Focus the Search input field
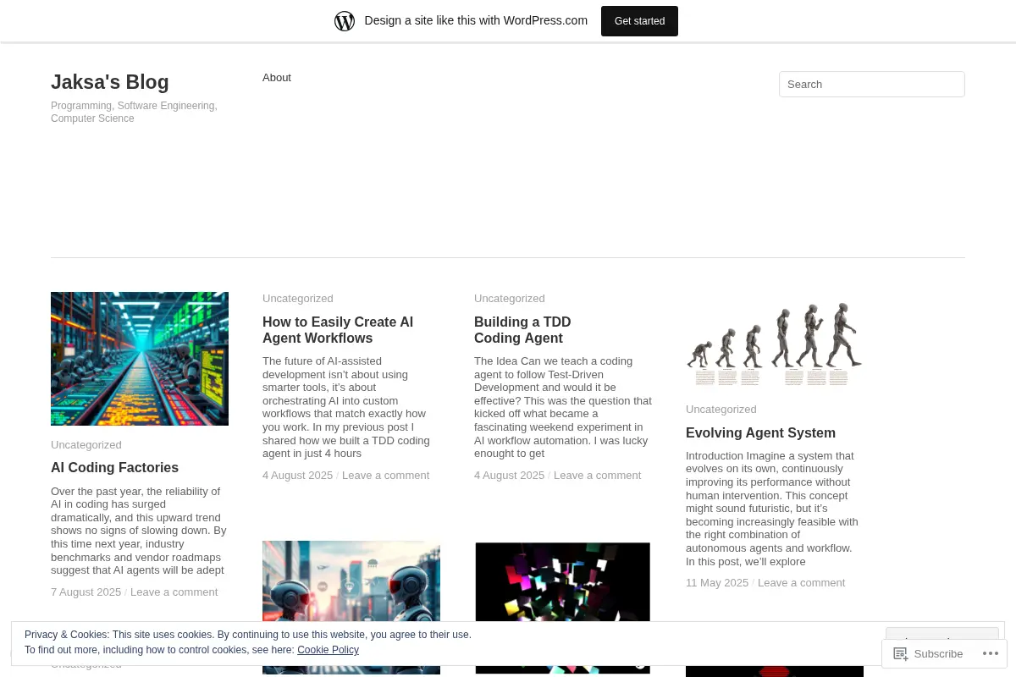This screenshot has height=677, width=1016. tap(872, 85)
